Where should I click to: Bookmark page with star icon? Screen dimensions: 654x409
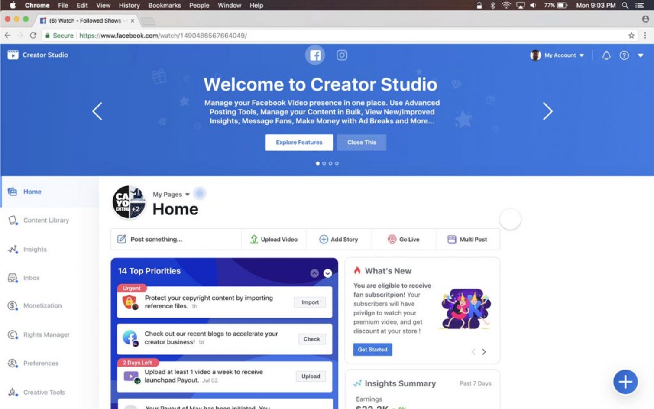(x=631, y=36)
